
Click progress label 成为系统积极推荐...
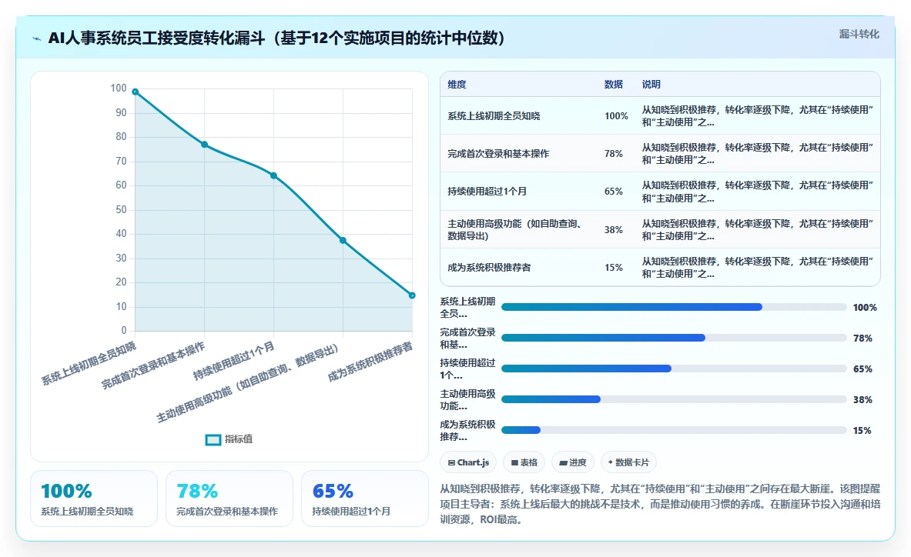point(467,431)
